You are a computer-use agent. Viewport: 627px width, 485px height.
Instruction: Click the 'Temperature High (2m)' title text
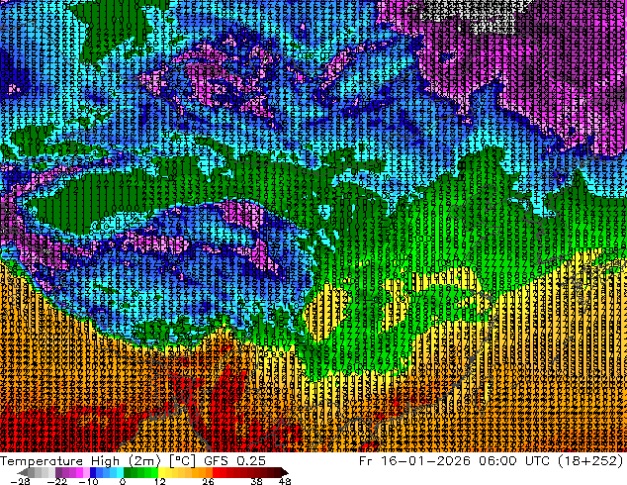(x=80, y=461)
